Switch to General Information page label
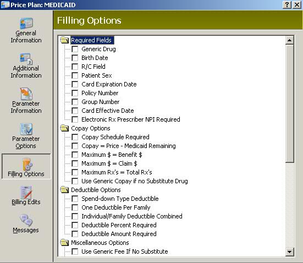This screenshot has width=303, height=263. pyautogui.click(x=26, y=36)
